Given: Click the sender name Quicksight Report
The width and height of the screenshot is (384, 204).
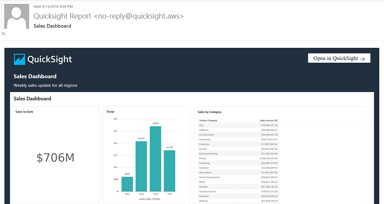Looking at the screenshot, I should click(62, 16).
